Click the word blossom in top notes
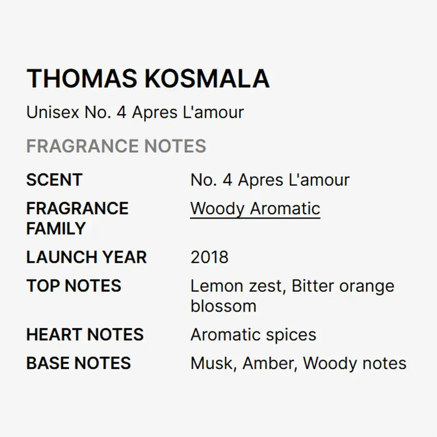 click(223, 306)
